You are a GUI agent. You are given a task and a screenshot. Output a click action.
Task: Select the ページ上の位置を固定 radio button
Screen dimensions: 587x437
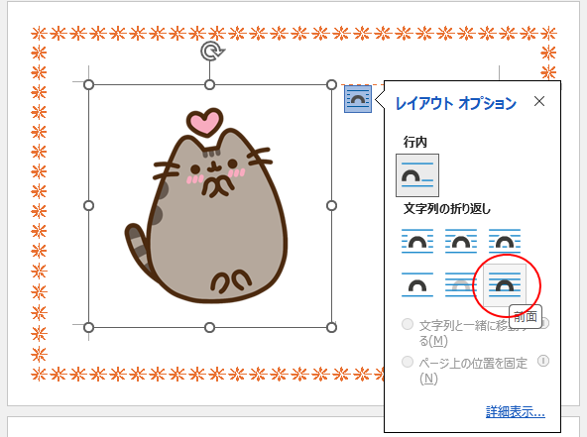pos(408,362)
